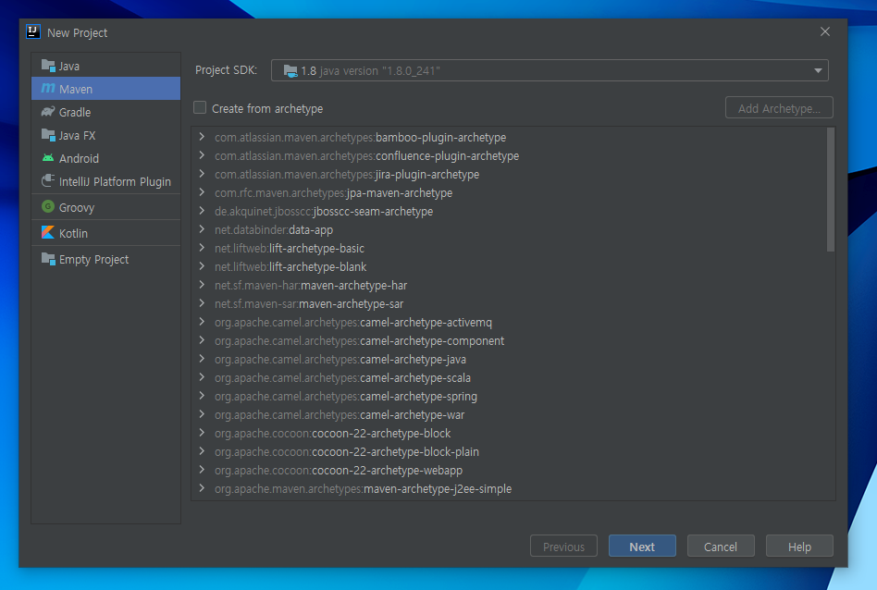Expand lift-archetype-blank entry
The width and height of the screenshot is (877, 590).
[202, 265]
